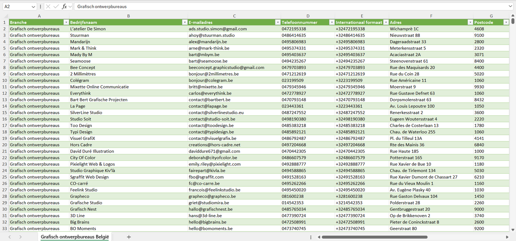Expand the Name Box dropdown arrow
This screenshot has height=241, width=516.
tap(33, 6)
